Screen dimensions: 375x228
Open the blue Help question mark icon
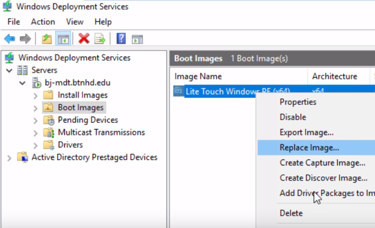click(121, 38)
